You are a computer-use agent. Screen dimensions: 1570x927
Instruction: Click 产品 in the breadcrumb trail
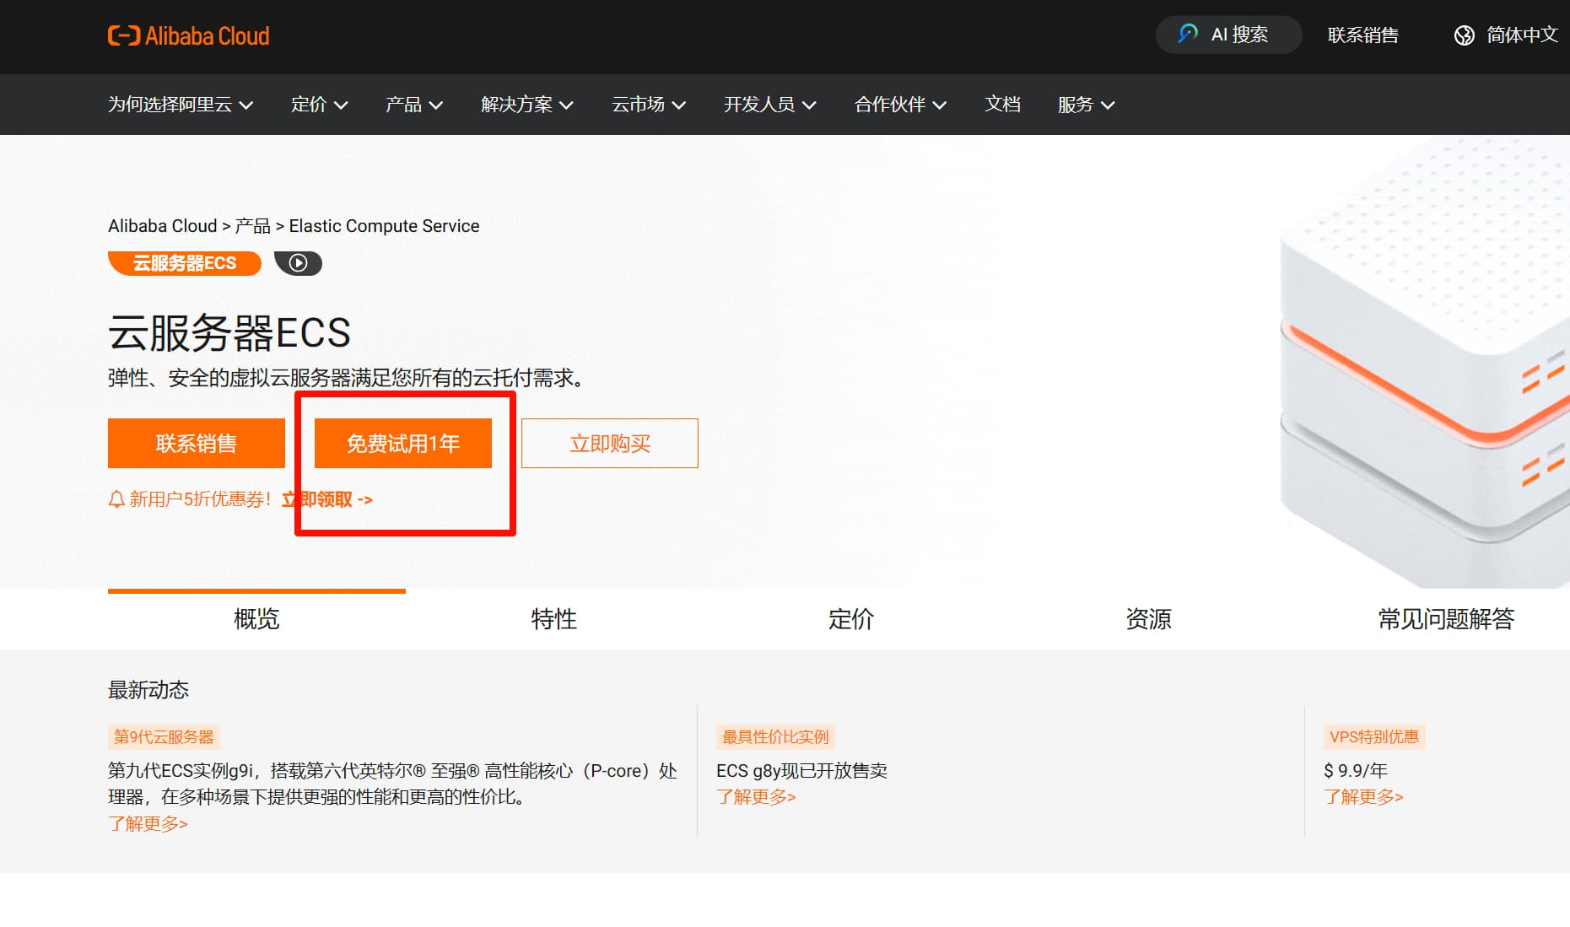pos(252,226)
